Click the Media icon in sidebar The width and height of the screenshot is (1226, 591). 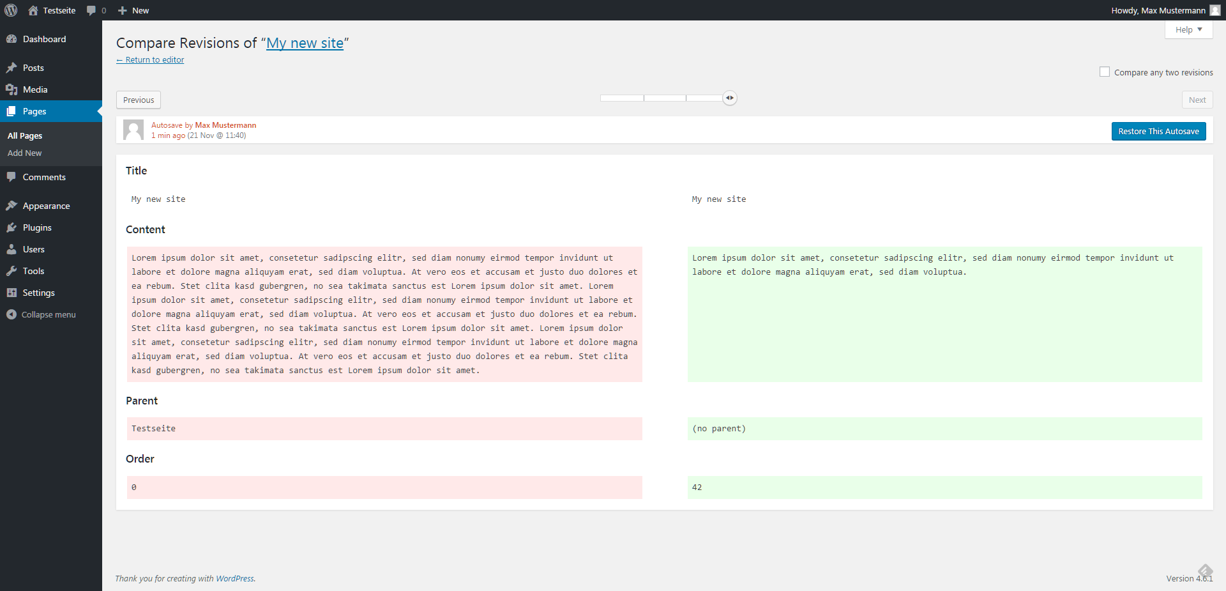11,89
